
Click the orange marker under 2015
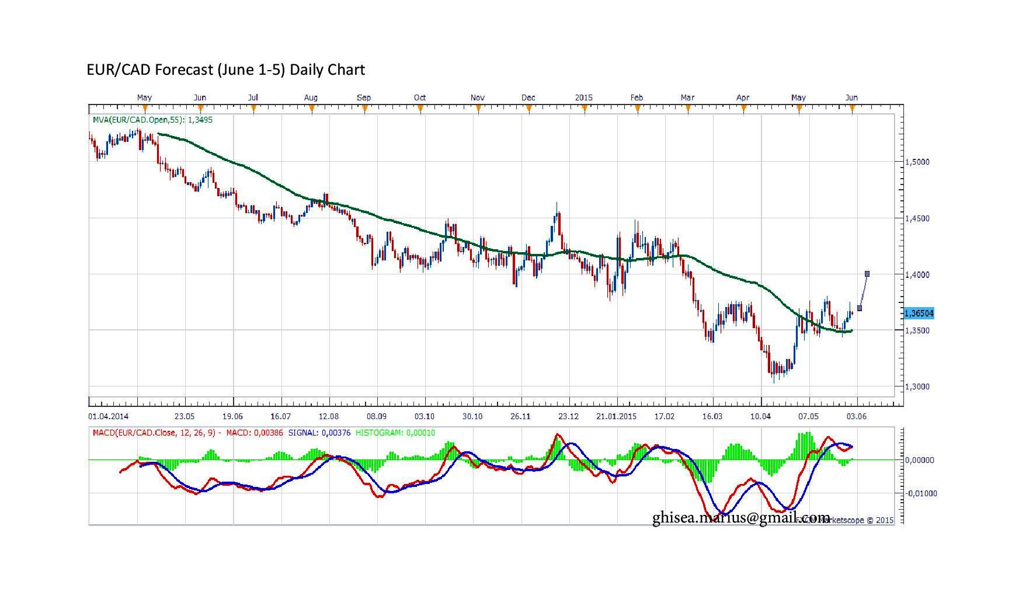coord(585,108)
